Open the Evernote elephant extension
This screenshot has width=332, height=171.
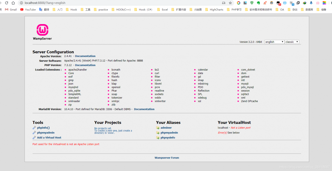tap(258, 3)
